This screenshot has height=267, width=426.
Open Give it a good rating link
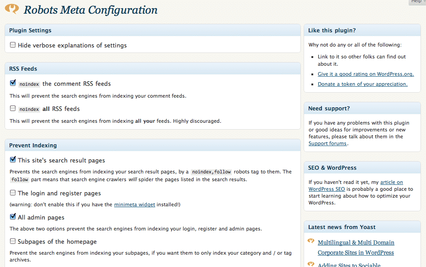tap(366, 74)
